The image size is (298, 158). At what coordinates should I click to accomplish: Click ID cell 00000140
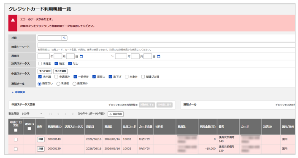point(54,139)
